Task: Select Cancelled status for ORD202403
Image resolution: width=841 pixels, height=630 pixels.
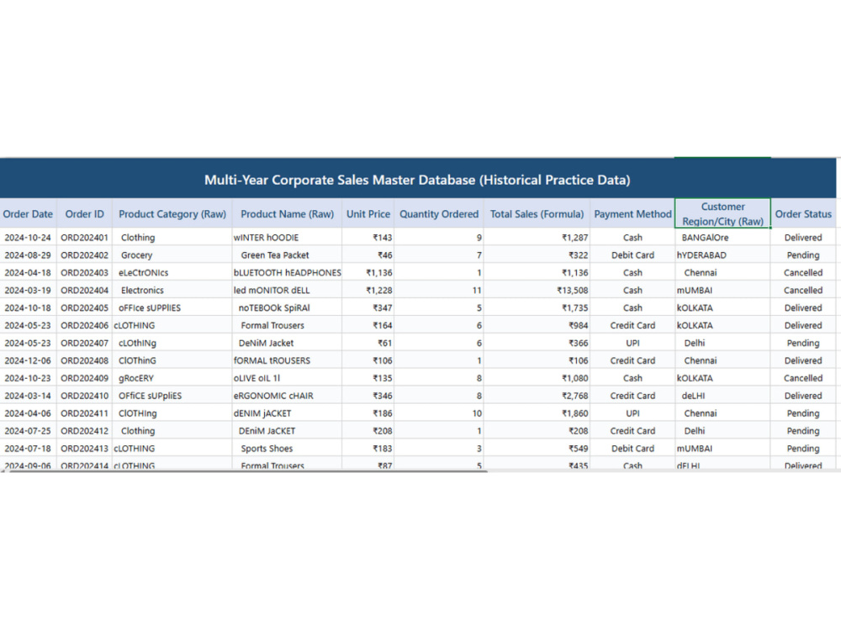Action: pyautogui.click(x=803, y=273)
